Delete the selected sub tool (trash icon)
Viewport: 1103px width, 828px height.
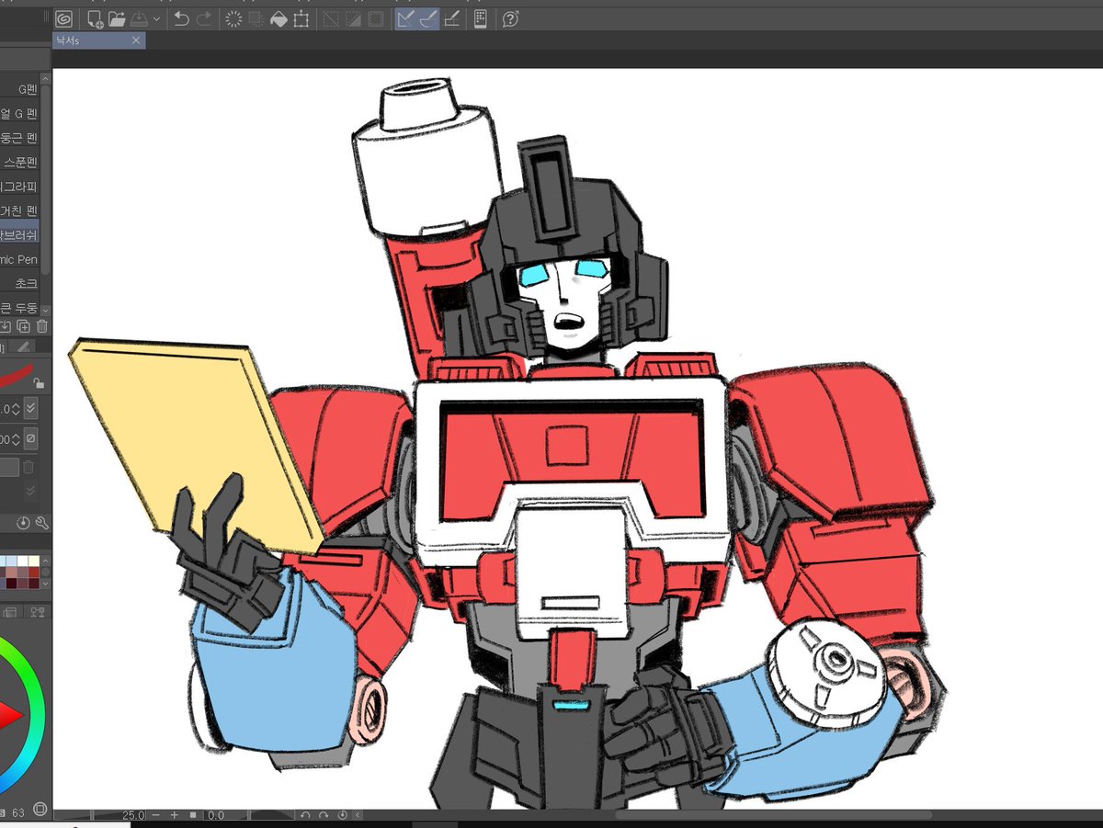pyautogui.click(x=42, y=326)
